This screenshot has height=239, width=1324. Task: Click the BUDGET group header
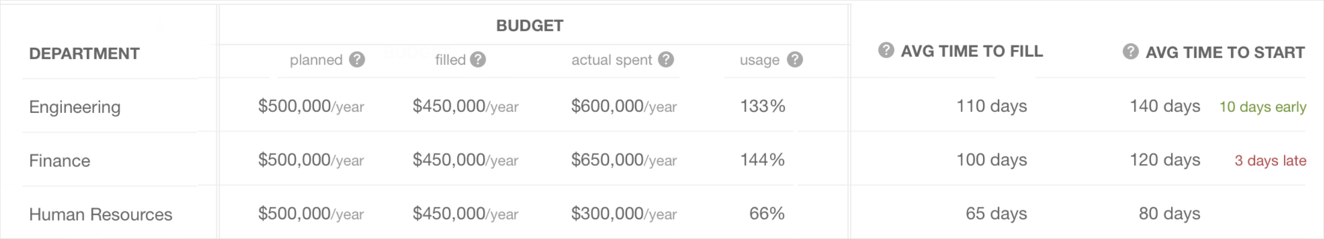point(529,26)
